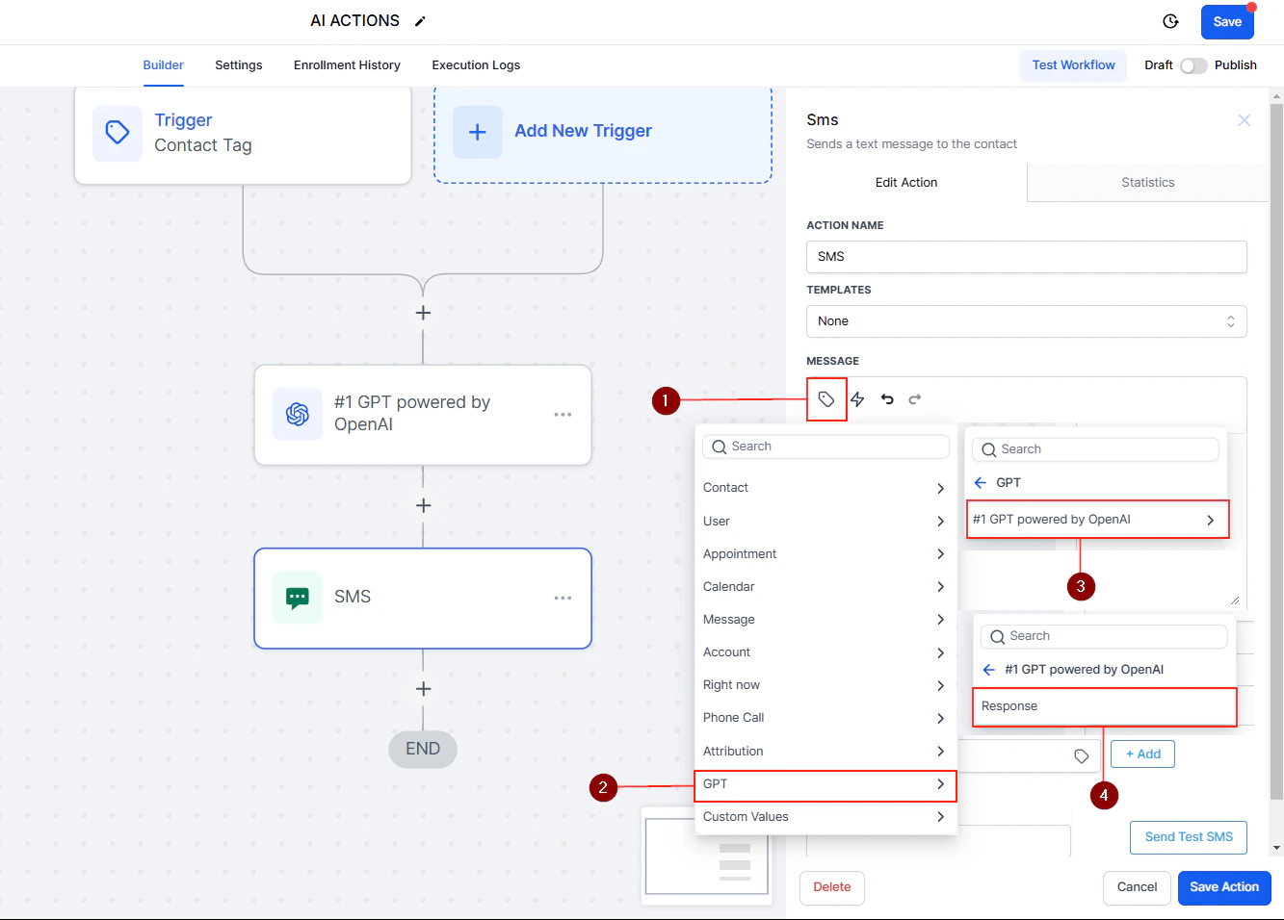
Task: Open the Templates dropdown showing None
Action: pos(1026,320)
